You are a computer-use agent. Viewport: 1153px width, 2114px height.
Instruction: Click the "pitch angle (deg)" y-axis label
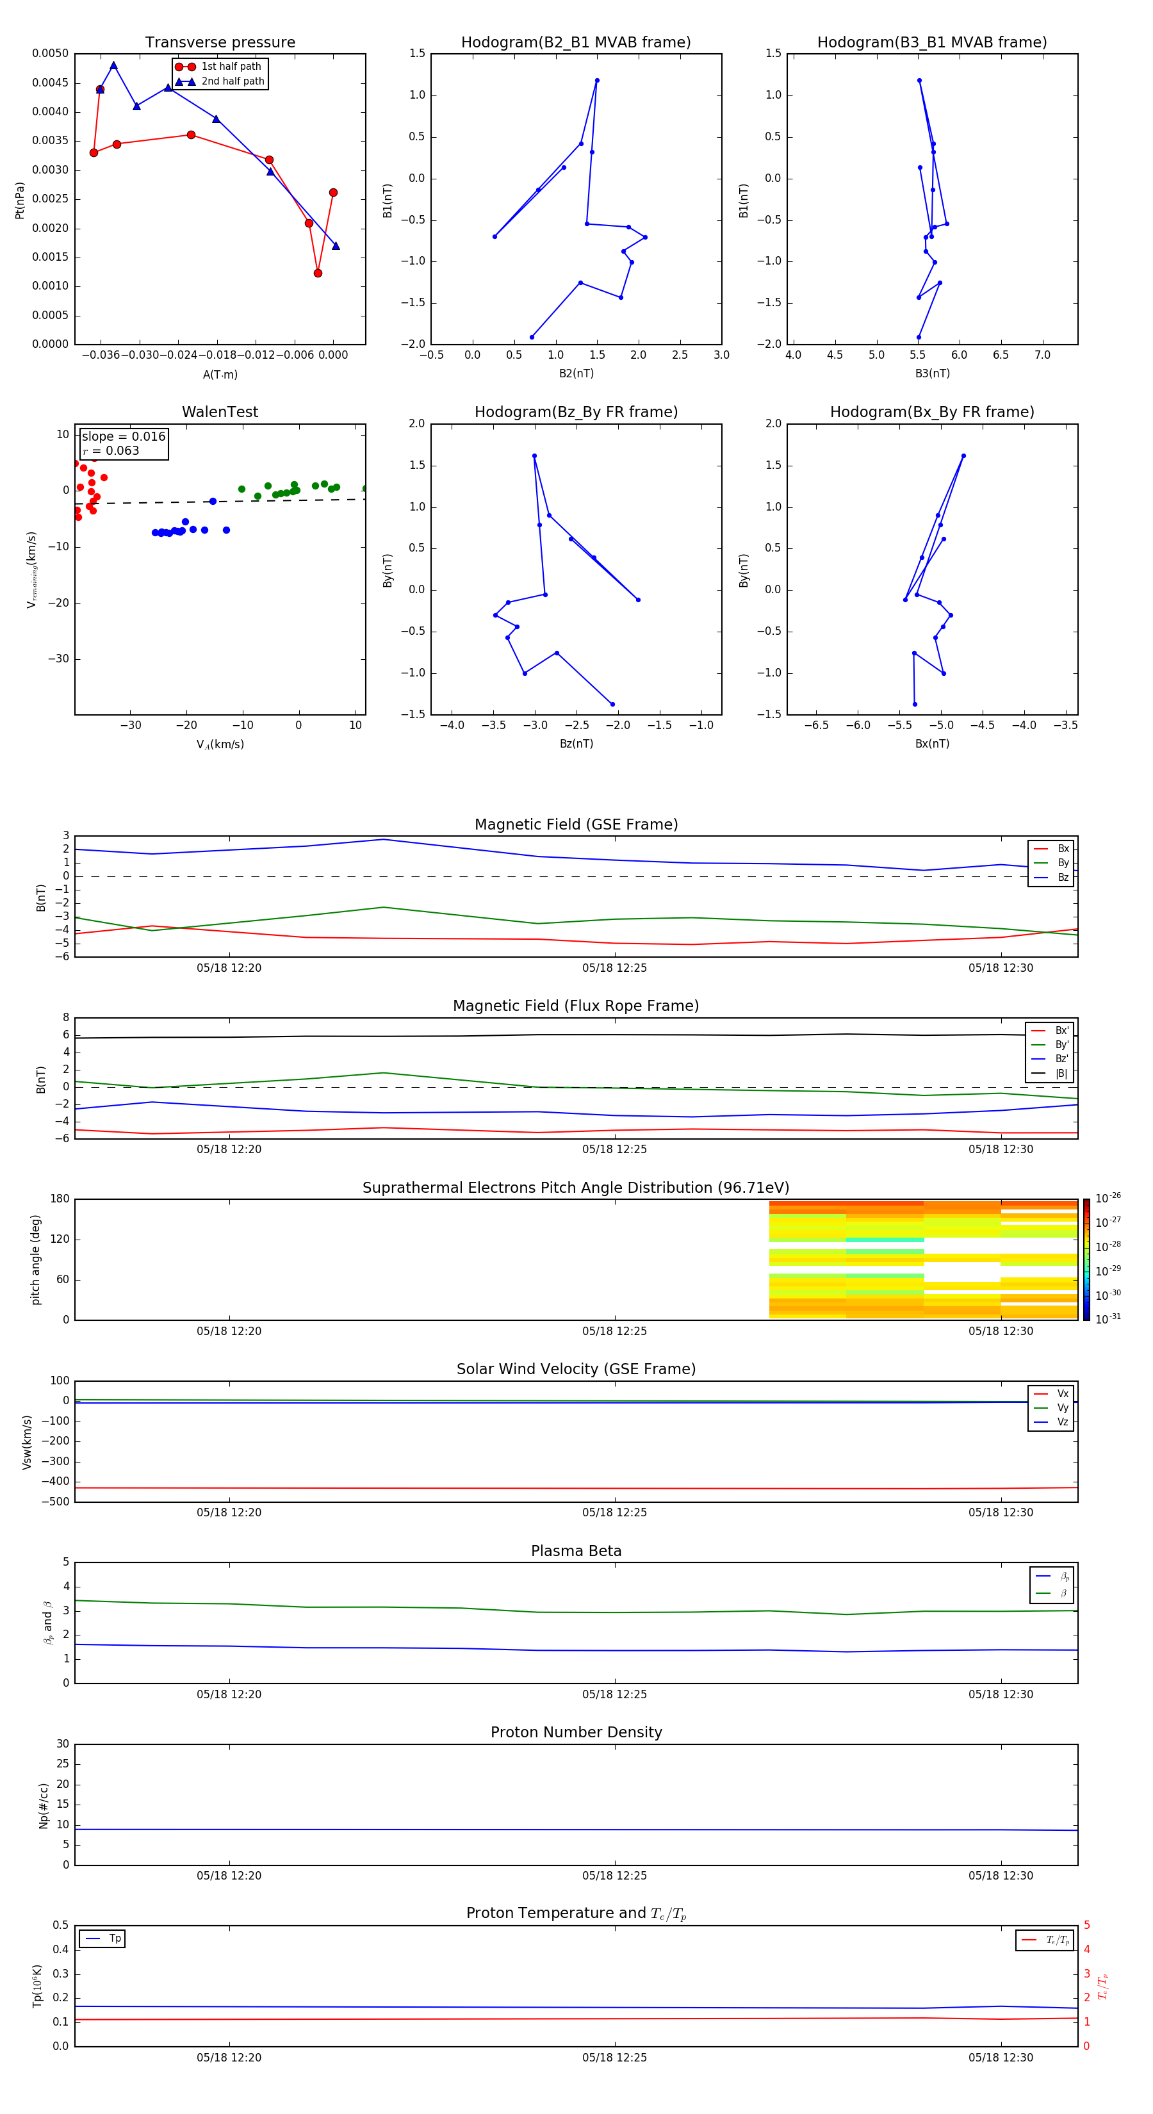click(x=35, y=1259)
